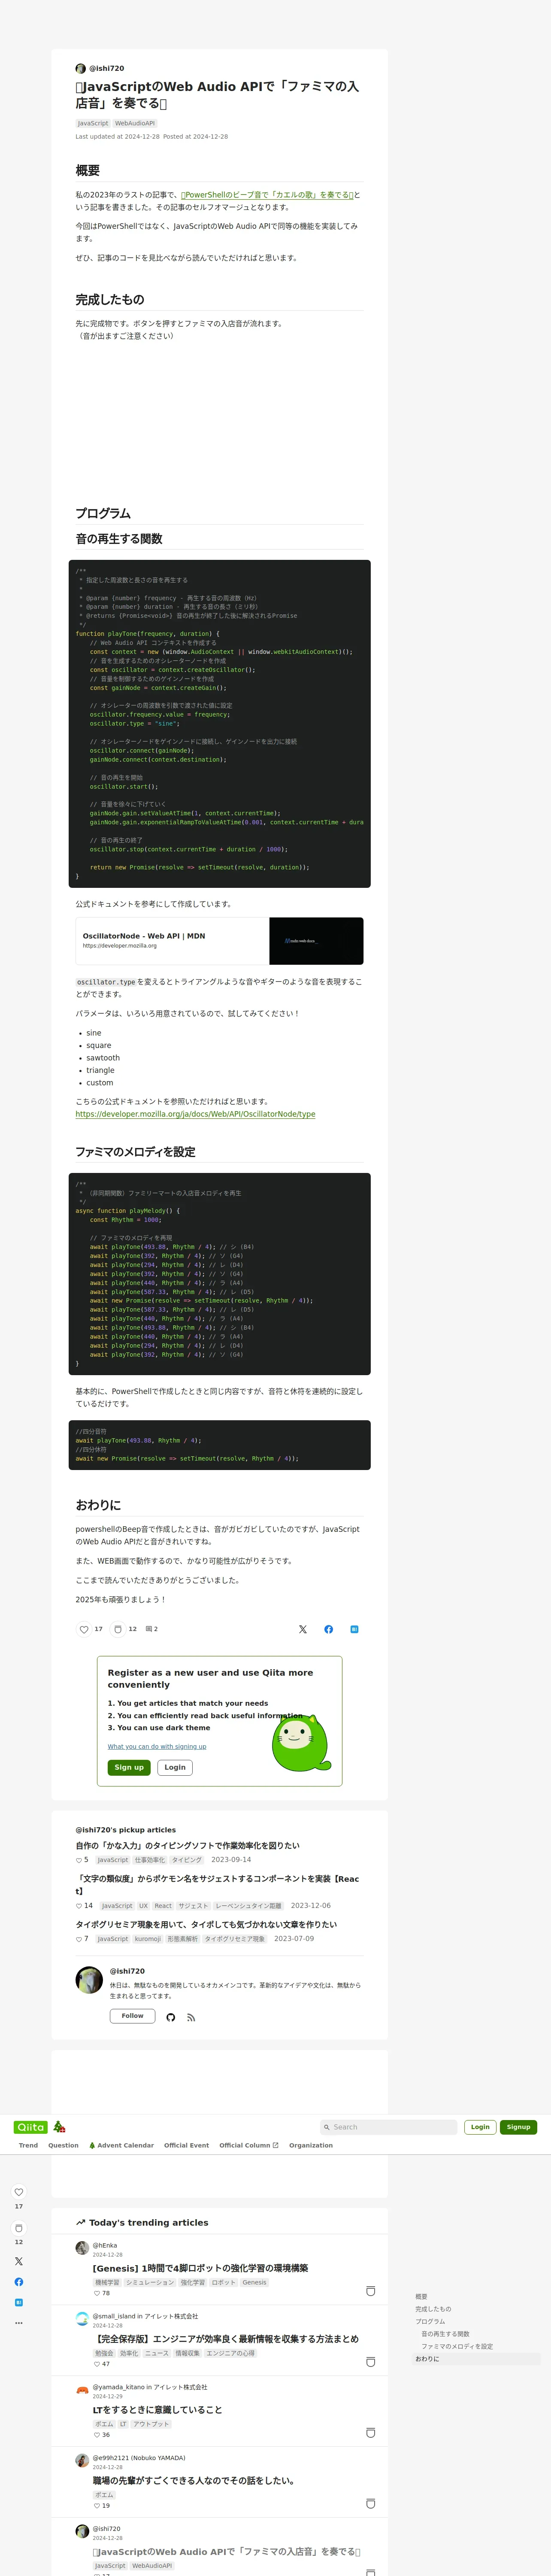Viewport: 551px width, 2576px height.
Task: Click the JavaScript tag under article title
Action: click(x=93, y=124)
